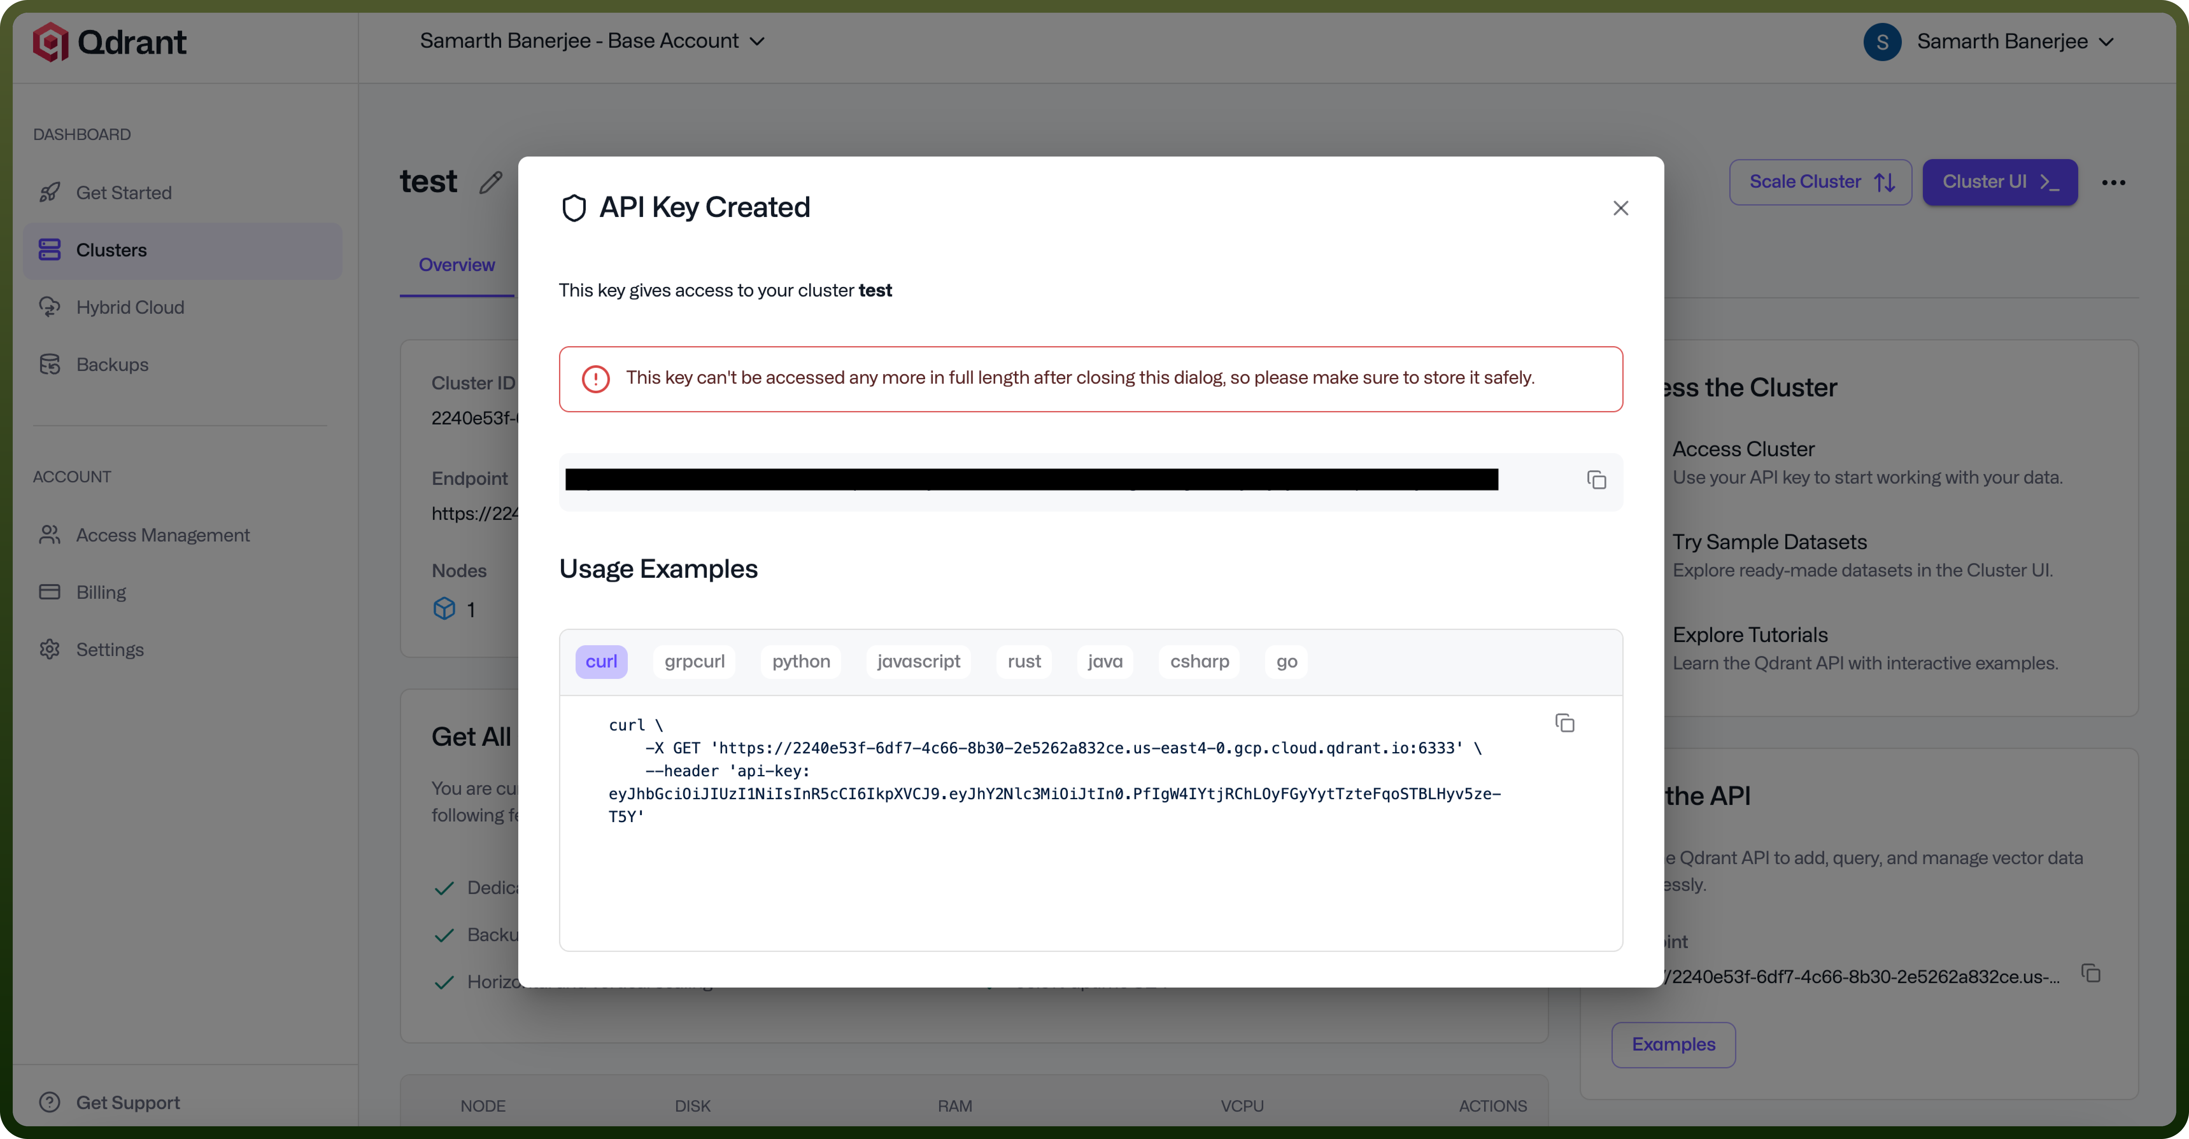This screenshot has width=2189, height=1139.
Task: Click the API Key Created title
Action: 705,207
